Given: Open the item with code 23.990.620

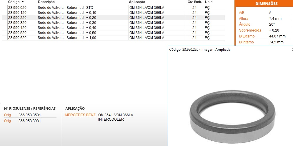Looking at the screenshot, I should [17, 38].
